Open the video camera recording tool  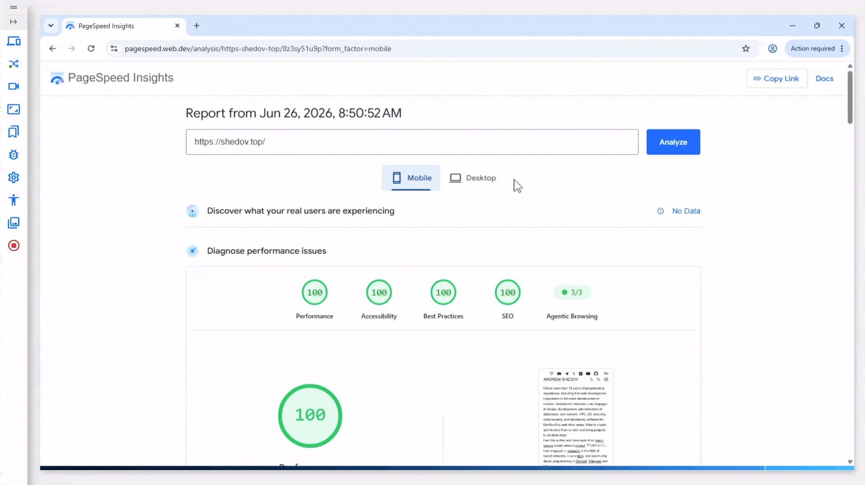14,86
